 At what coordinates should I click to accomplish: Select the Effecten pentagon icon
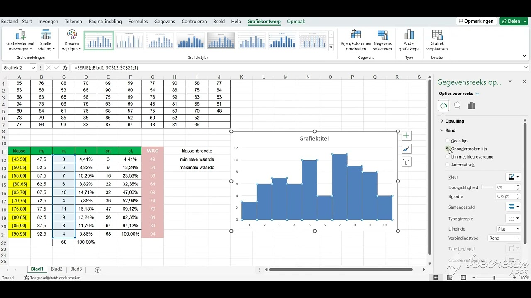457,106
